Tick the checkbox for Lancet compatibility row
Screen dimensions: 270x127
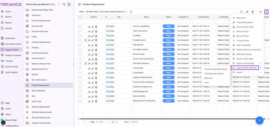(x=80, y=26)
